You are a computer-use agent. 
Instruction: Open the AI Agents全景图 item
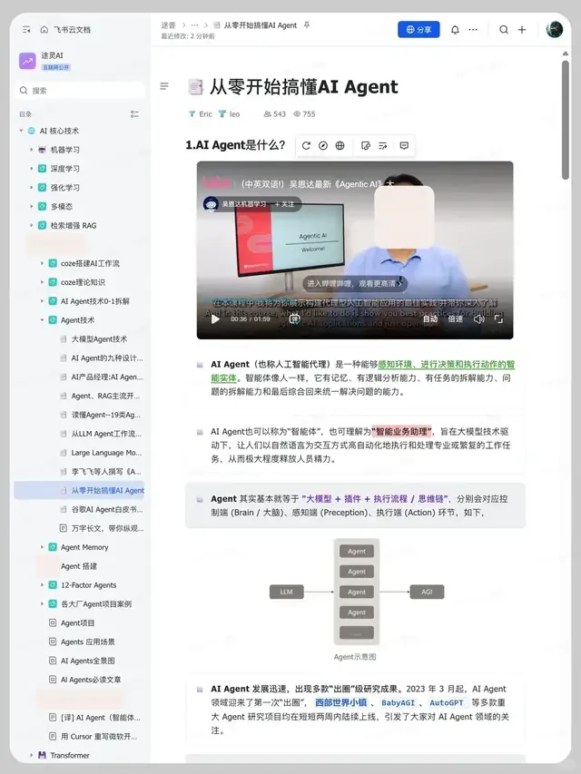pyautogui.click(x=88, y=661)
